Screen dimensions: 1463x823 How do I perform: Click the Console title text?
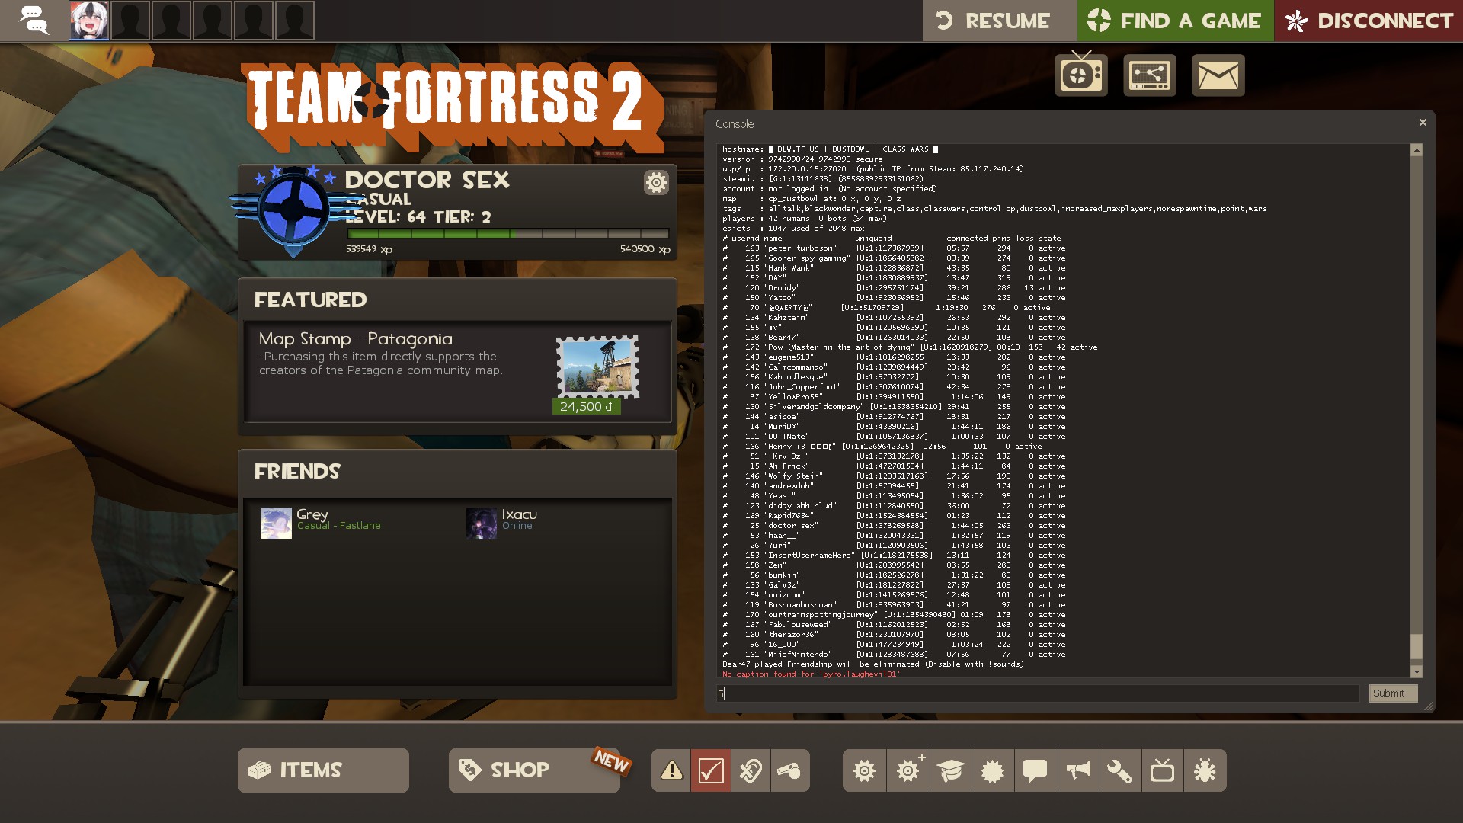click(735, 124)
